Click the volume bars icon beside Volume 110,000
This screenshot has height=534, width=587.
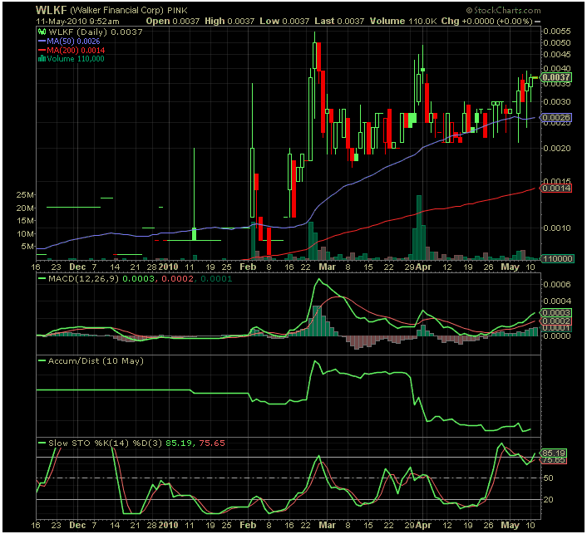tap(42, 59)
